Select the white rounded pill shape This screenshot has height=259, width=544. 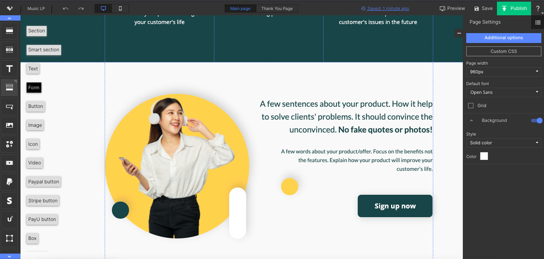238,213
